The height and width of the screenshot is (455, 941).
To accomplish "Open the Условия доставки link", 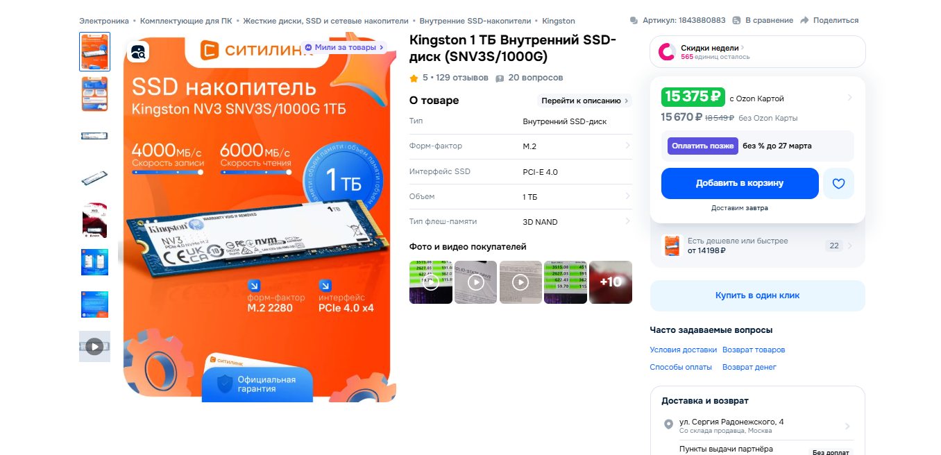I will tap(684, 350).
